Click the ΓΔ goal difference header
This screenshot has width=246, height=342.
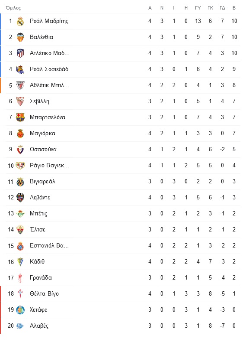pos(222,8)
